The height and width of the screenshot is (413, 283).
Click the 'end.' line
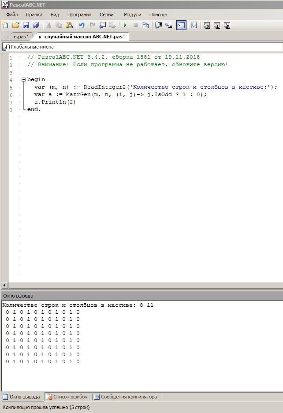tap(34, 109)
